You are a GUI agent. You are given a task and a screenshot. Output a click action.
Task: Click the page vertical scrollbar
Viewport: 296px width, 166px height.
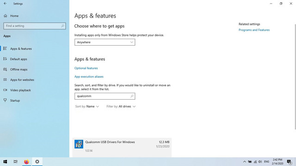pyautogui.click(x=295, y=77)
